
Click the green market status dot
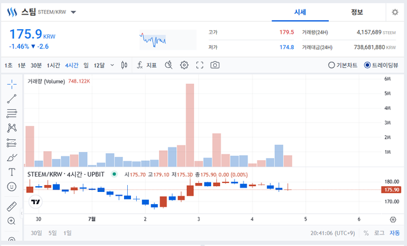click(114, 174)
